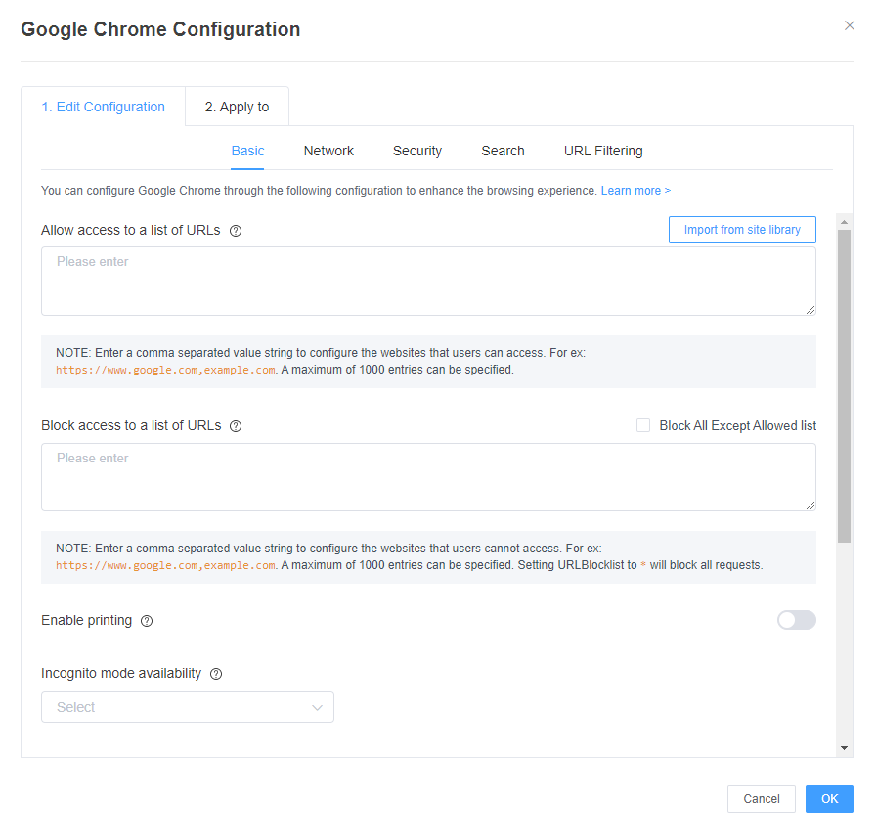The image size is (876, 835).
Task: Focus the Allow access URLs text area
Action: pos(428,282)
